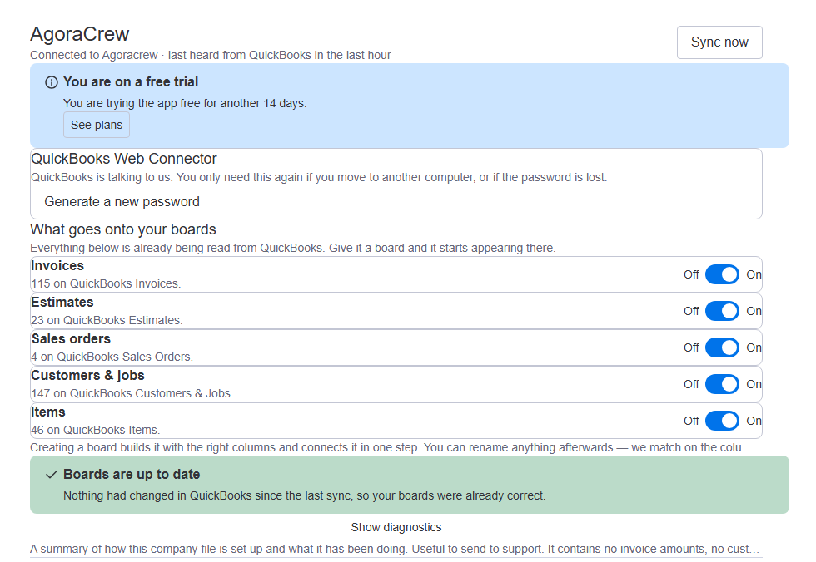Click the "Boards are up to date" title
Screen dimensions: 816x562
(x=132, y=475)
